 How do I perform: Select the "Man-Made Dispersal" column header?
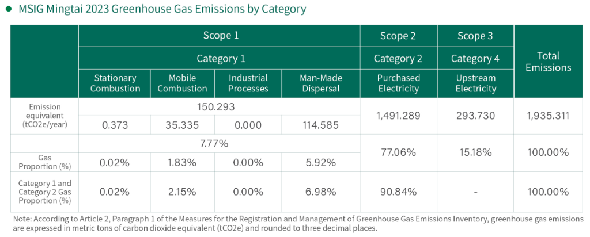[321, 83]
